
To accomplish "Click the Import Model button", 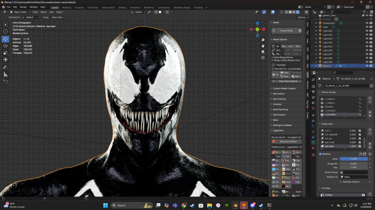I will click(x=286, y=31).
